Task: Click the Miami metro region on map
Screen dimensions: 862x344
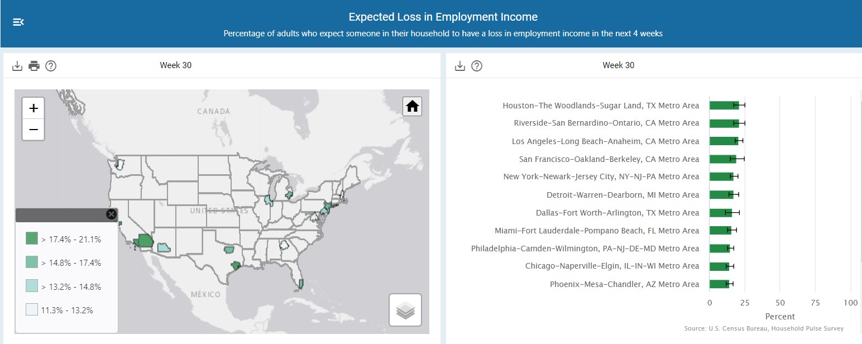Action: pos(301,284)
